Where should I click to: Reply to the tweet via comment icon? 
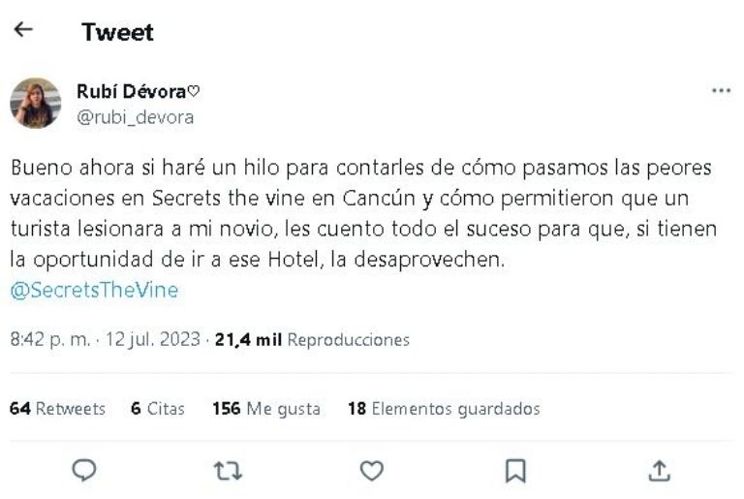pyautogui.click(x=84, y=471)
